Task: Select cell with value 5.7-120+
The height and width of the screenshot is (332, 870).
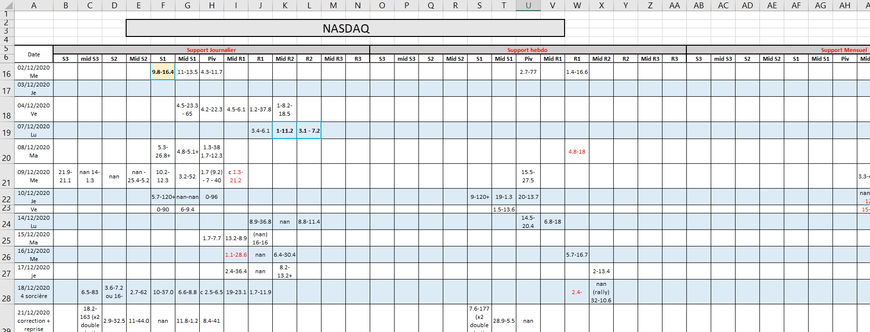Action: [163, 197]
